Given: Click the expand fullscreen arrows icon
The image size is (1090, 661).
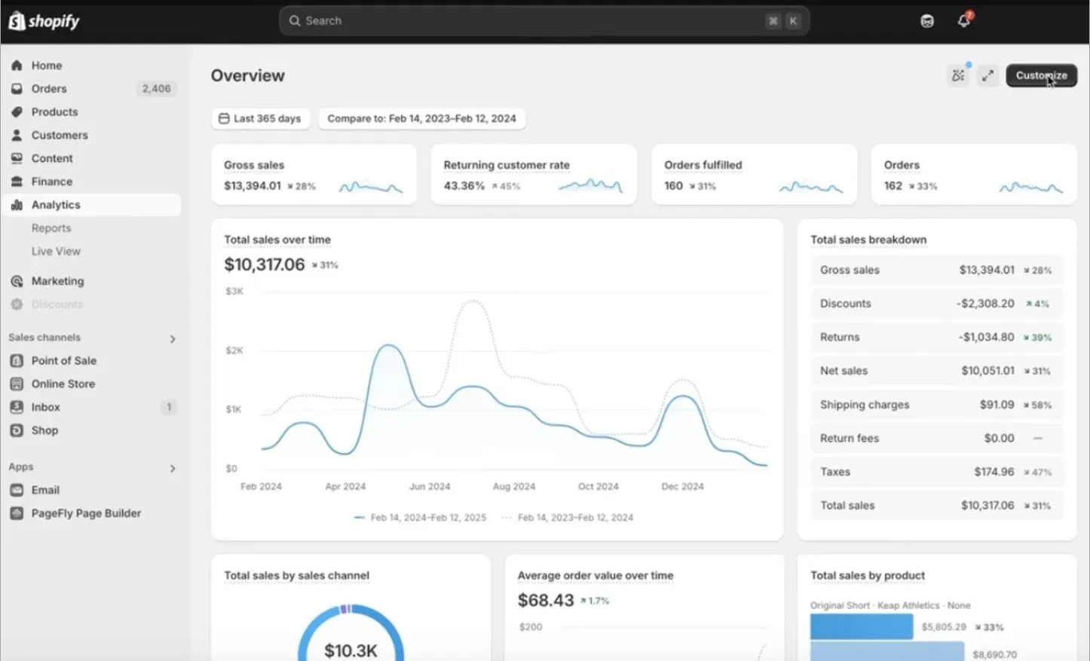Looking at the screenshot, I should click(x=987, y=75).
